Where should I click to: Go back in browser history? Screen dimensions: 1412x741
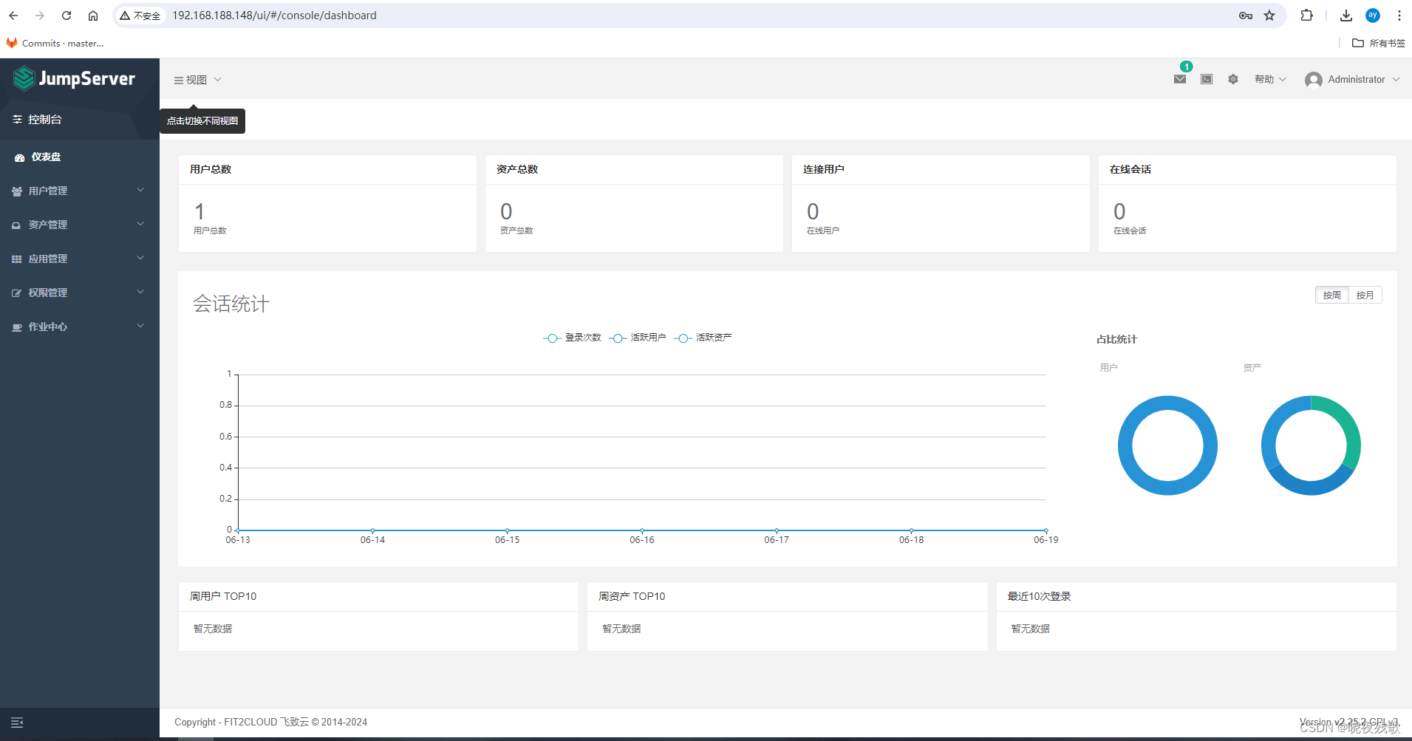pyautogui.click(x=13, y=16)
